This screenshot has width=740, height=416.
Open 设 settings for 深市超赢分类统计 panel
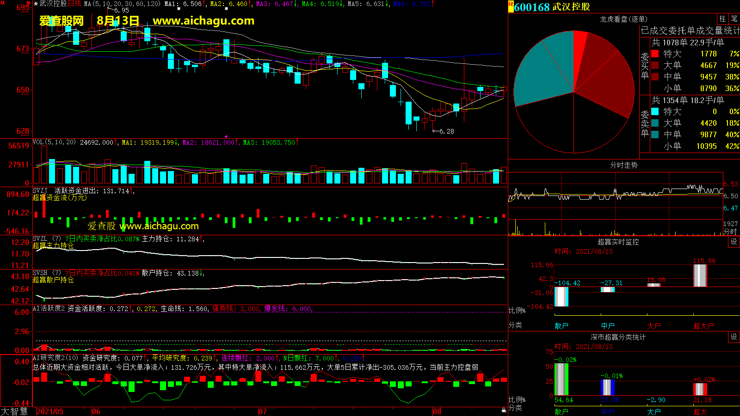click(734, 337)
